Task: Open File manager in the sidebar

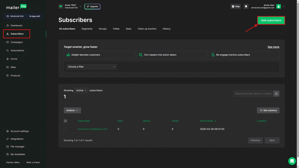Action: (18, 147)
